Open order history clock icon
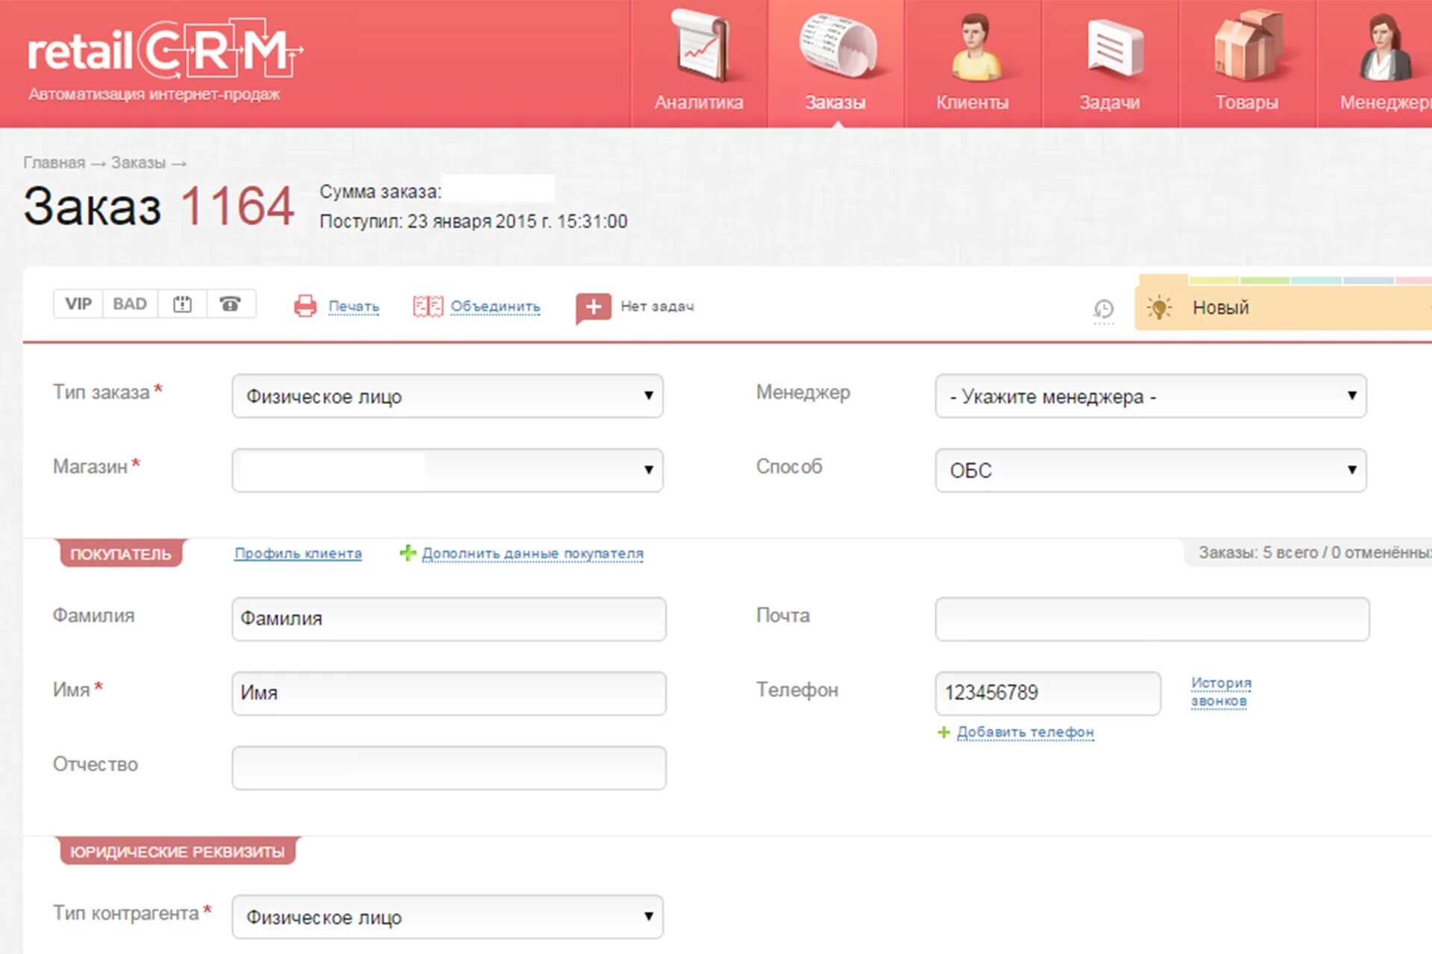1432x954 pixels. pos(1103,309)
